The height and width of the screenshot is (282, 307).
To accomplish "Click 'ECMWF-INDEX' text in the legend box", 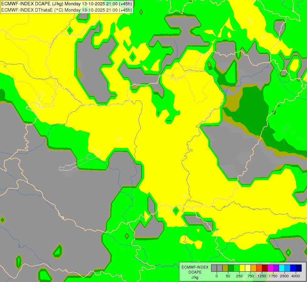I will 195,267.
